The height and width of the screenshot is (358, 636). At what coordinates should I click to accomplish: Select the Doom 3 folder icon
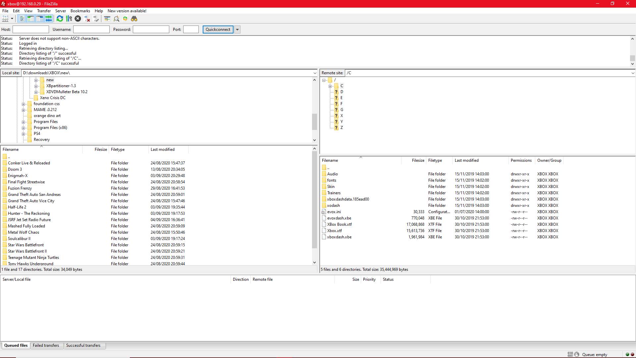click(x=5, y=169)
